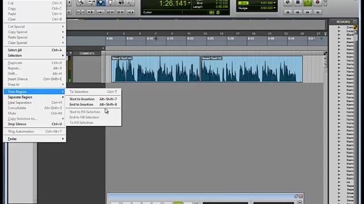Click the Fast Forward transport button
Viewport: 364px width, 204px height.
308,12
